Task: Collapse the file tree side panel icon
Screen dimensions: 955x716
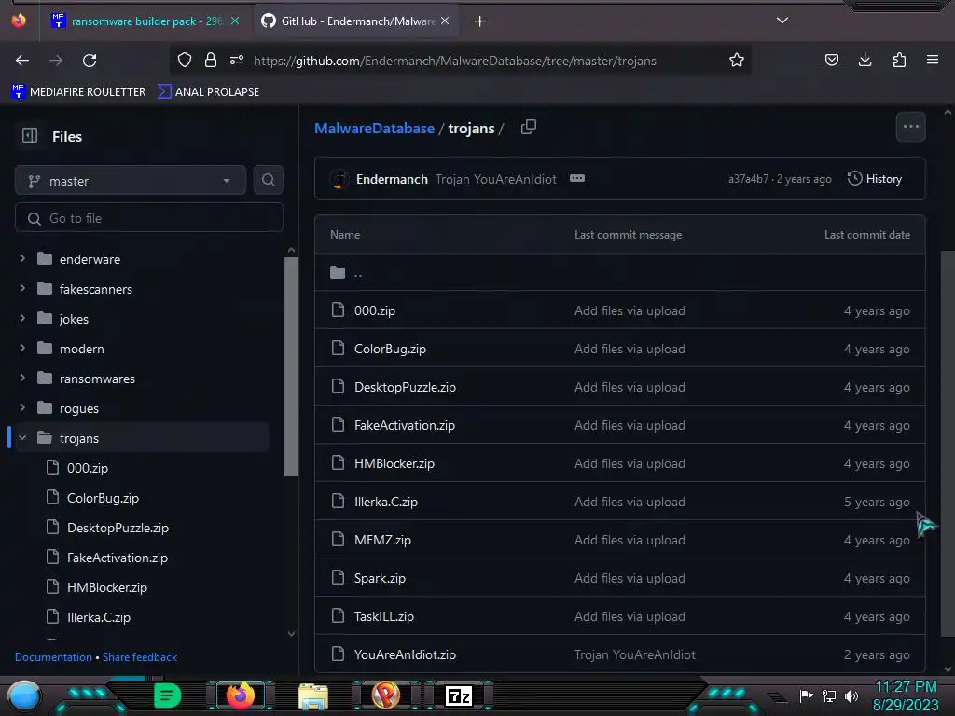Action: pos(30,136)
